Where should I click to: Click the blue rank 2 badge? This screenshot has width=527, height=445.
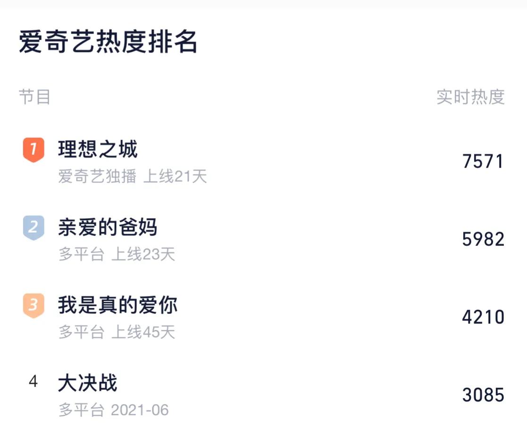pos(33,227)
